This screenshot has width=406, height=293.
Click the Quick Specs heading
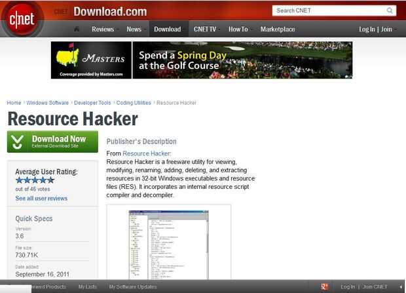tap(34, 218)
